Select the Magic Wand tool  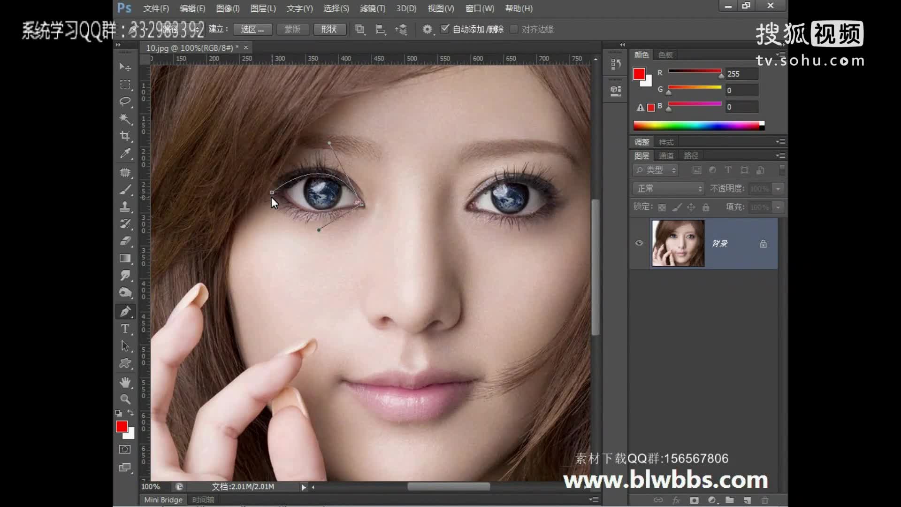pyautogui.click(x=125, y=118)
